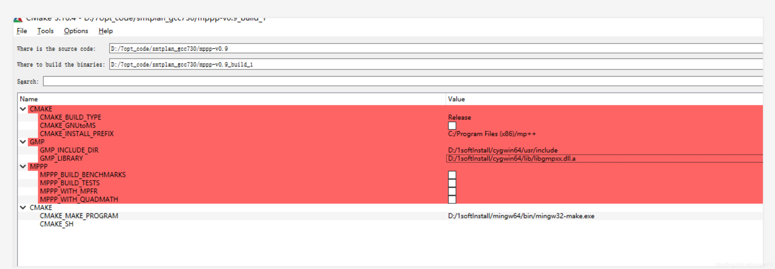
Task: Collapse the red CMAKE group
Action: (x=23, y=109)
